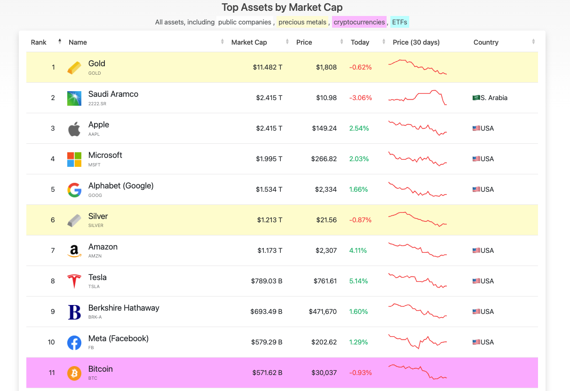Sort by Today column arrows
Image resolution: width=570 pixels, height=391 pixels.
(384, 42)
